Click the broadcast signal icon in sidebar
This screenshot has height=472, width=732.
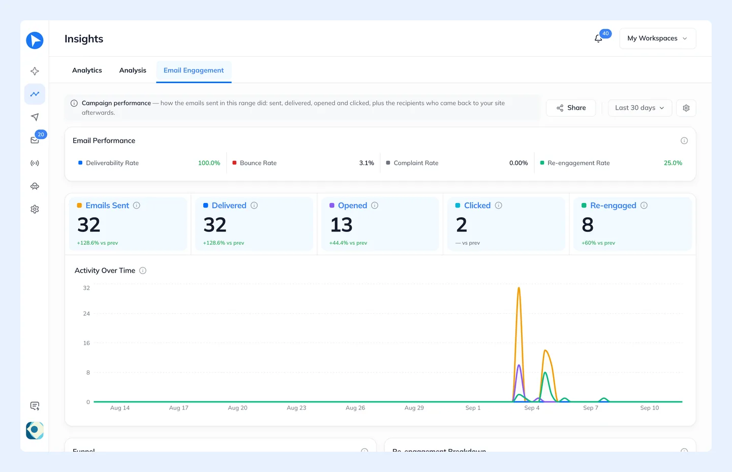pyautogui.click(x=35, y=163)
